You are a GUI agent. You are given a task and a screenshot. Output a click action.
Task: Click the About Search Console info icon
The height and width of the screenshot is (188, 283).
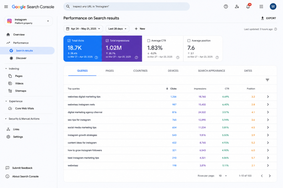[x=7, y=176]
